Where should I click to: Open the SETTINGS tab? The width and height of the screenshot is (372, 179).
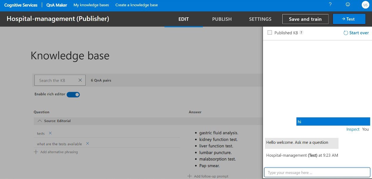(260, 19)
